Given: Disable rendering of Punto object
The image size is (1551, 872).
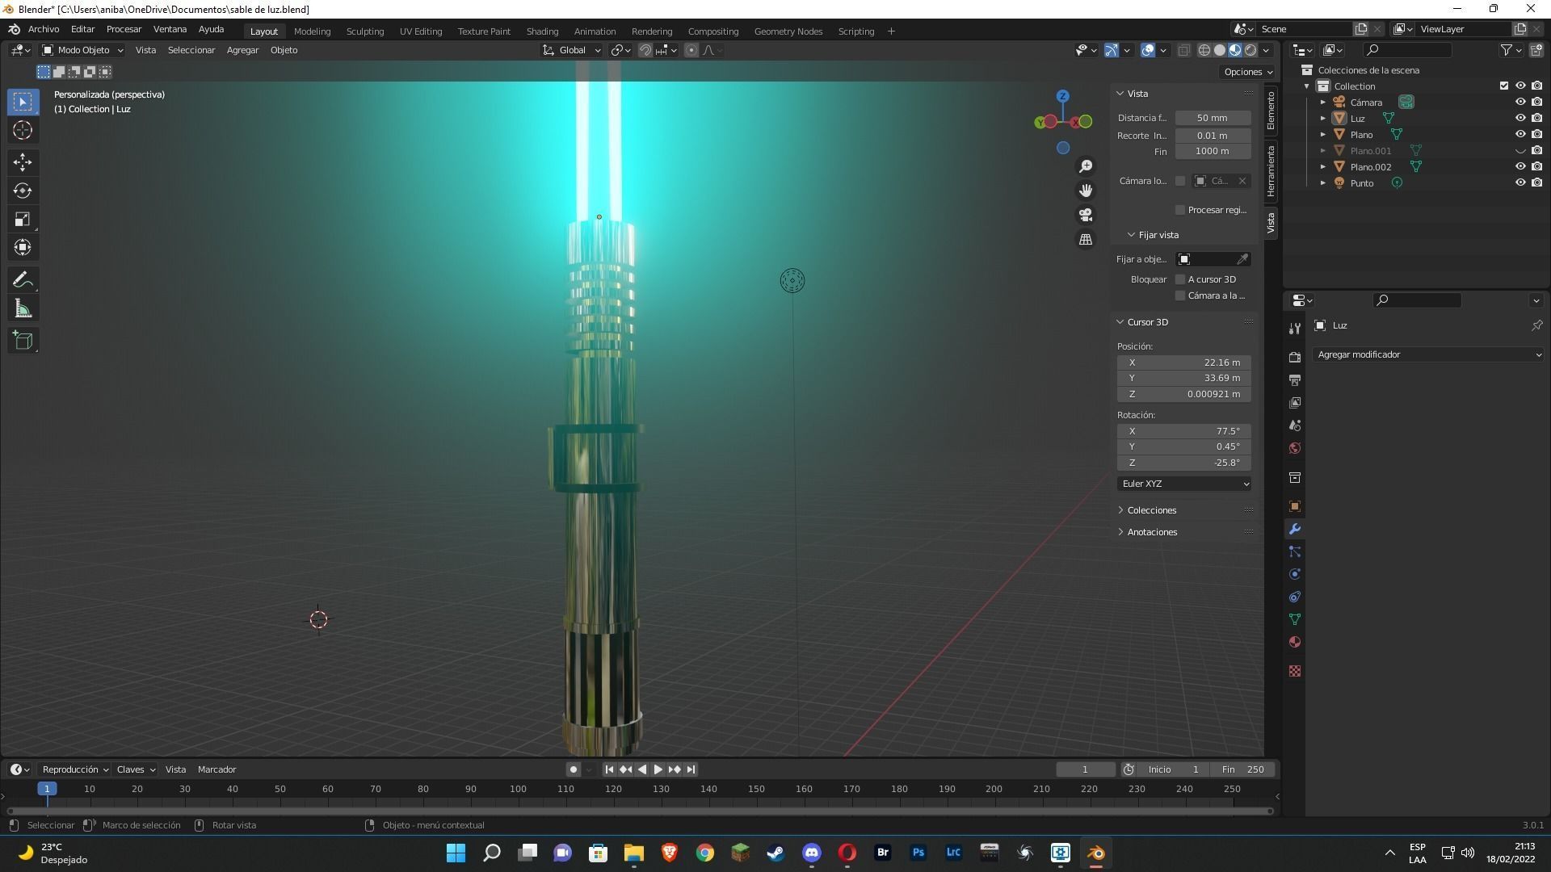Looking at the screenshot, I should (x=1537, y=182).
